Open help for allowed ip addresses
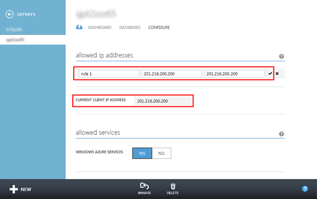The width and height of the screenshot is (317, 199). [x=281, y=57]
